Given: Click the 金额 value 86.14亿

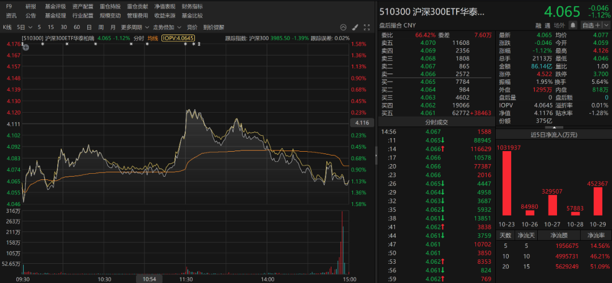Looking at the screenshot, I should [x=541, y=66].
